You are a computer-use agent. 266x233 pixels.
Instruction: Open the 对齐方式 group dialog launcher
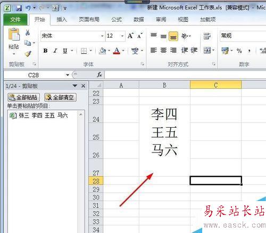(x=214, y=64)
